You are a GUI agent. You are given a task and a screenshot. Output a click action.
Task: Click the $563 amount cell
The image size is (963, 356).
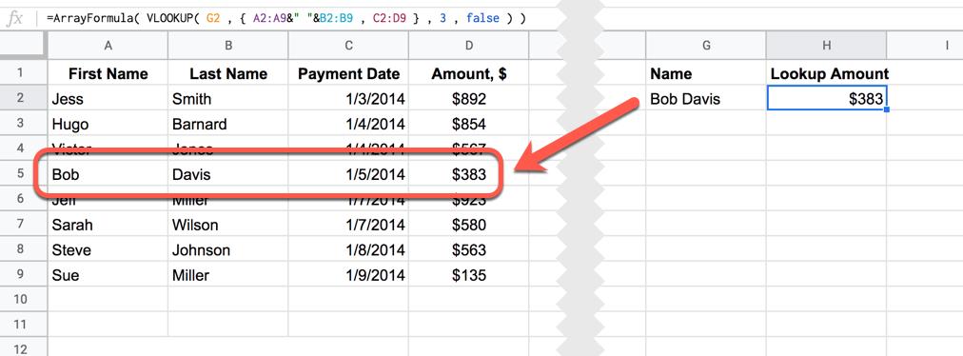(468, 249)
